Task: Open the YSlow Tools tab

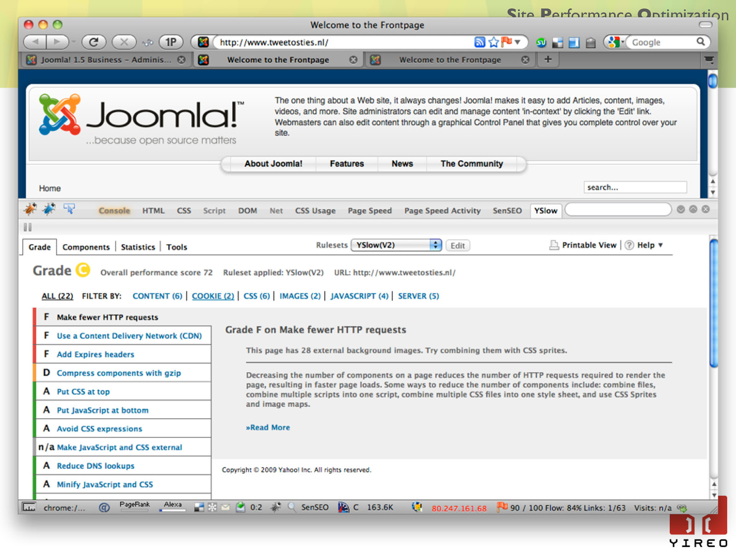Action: (x=177, y=247)
